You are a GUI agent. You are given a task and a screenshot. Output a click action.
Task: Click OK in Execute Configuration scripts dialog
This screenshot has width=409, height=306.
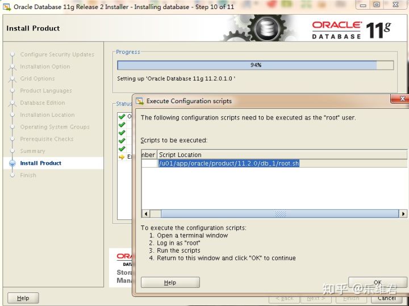coord(378,282)
